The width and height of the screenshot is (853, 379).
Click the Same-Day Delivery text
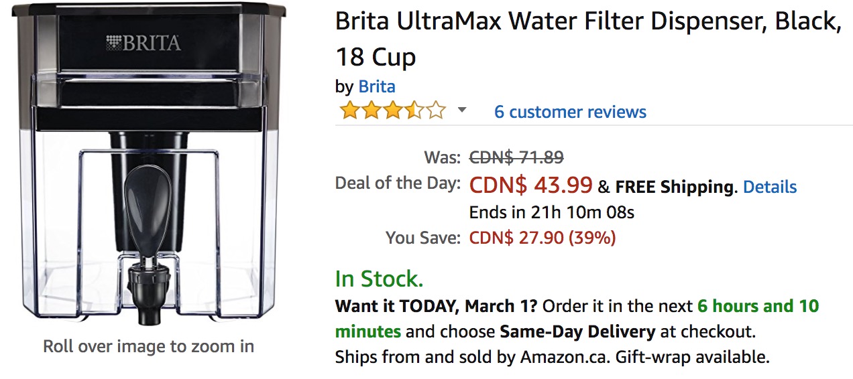[577, 331]
